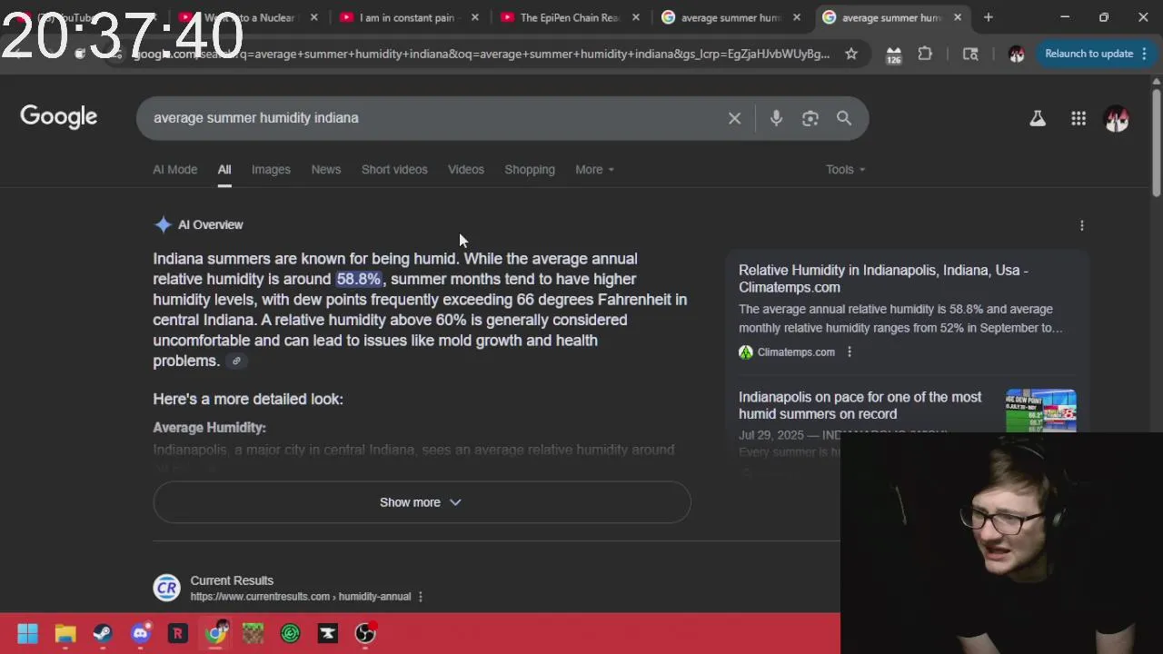Open the Current Results search result
This screenshot has height=654, width=1163.
click(x=232, y=580)
